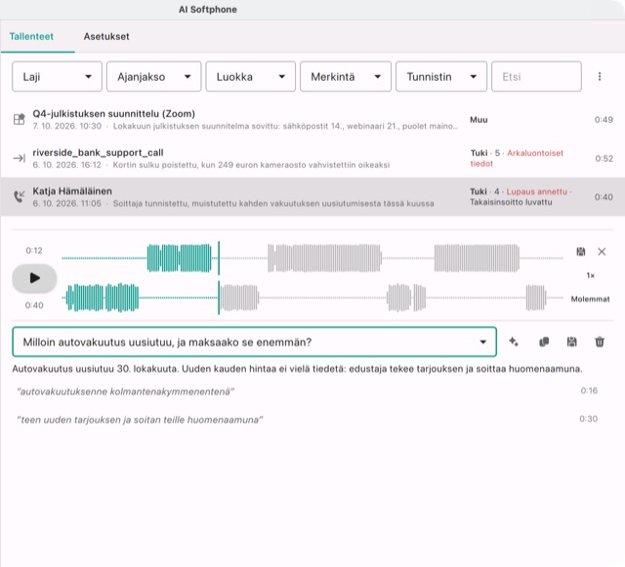This screenshot has height=567, width=625.
Task: Save the audio with the player's disk icon
Action: pyautogui.click(x=581, y=252)
